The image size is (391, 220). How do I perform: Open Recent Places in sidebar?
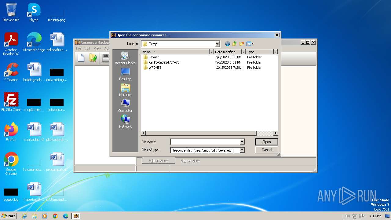[125, 58]
